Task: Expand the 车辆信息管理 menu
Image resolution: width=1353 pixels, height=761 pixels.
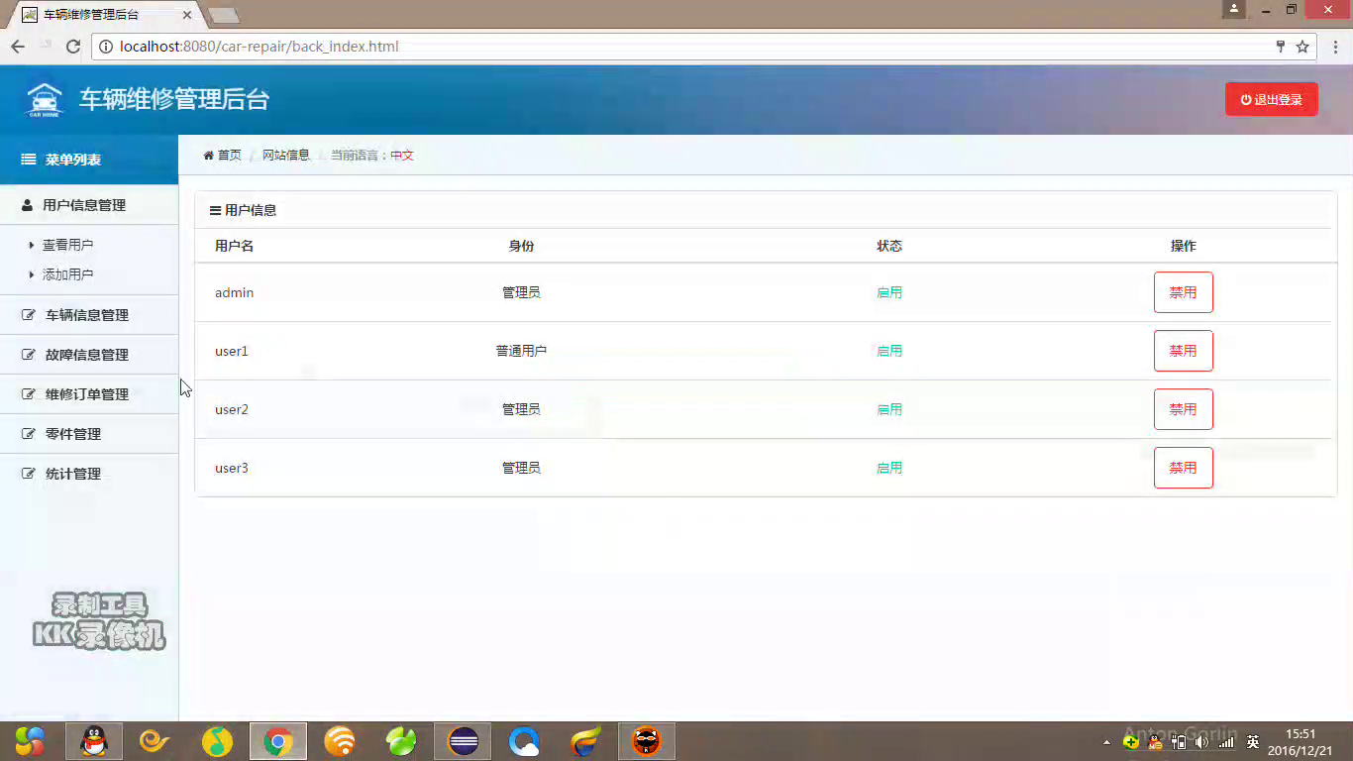Action: tap(89, 315)
